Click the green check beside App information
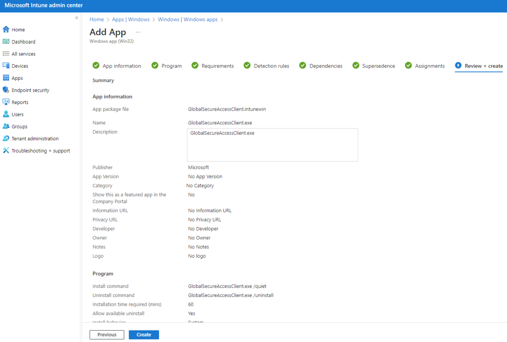 [x=96, y=65]
